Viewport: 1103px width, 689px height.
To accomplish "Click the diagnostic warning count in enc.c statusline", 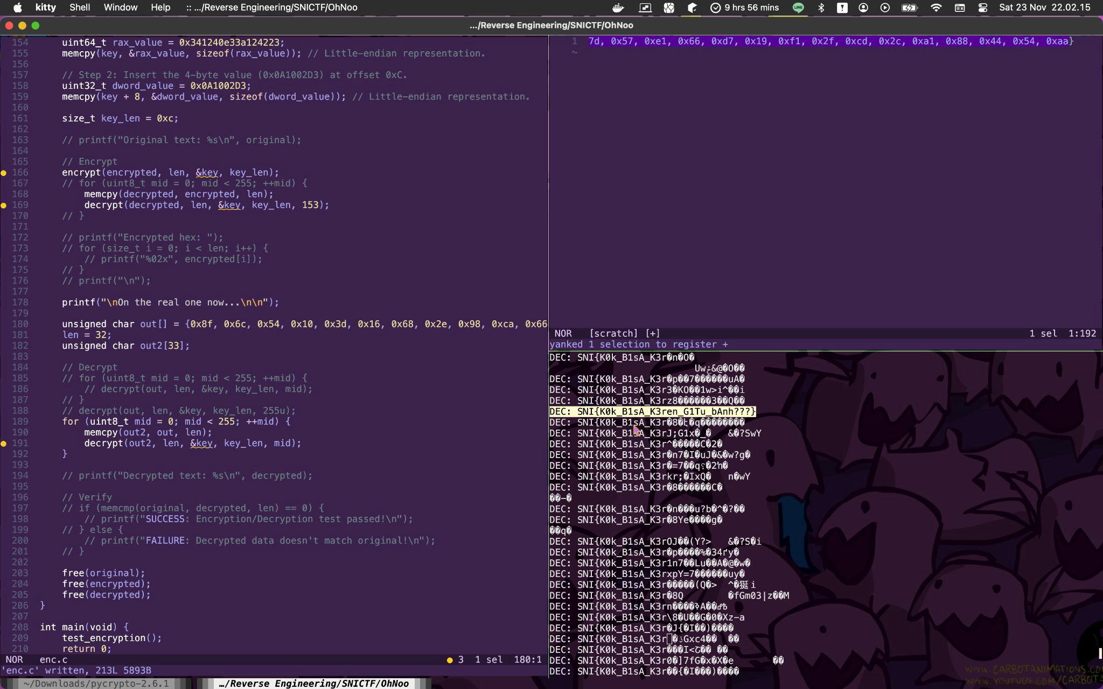I will [x=455, y=659].
